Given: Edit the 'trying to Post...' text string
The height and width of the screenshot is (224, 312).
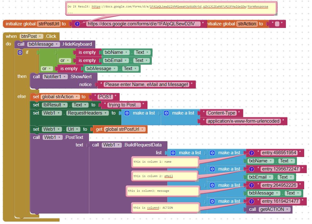Looking at the screenshot, I should tap(124, 105).
